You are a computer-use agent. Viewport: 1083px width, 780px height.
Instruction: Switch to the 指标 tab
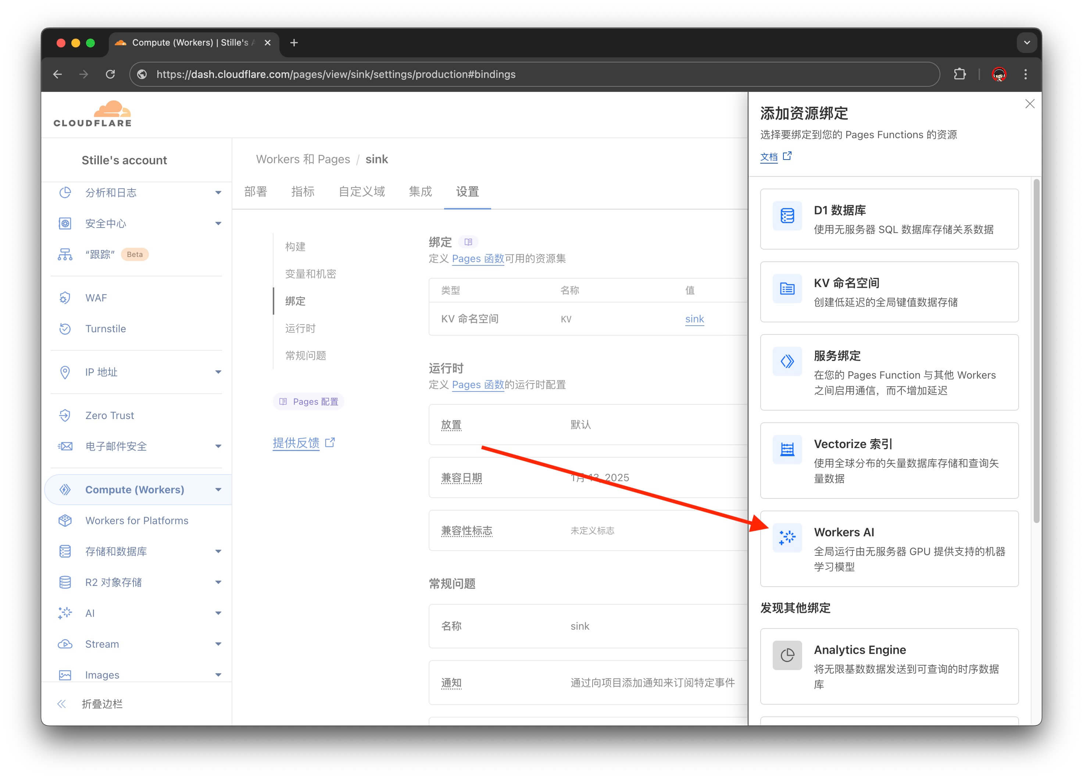[x=303, y=192]
